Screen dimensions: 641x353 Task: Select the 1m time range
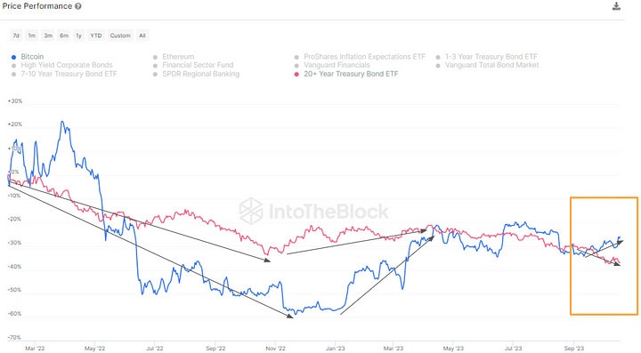pyautogui.click(x=32, y=36)
